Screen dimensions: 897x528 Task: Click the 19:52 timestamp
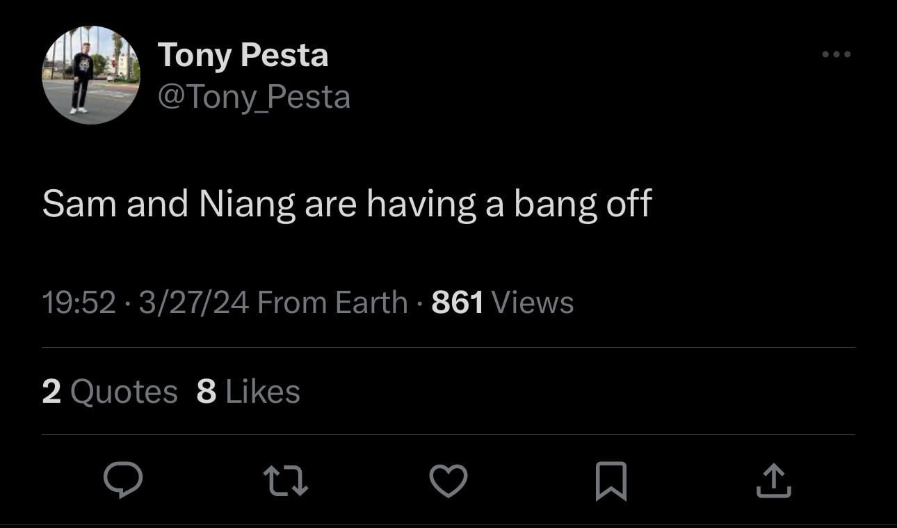[x=79, y=303]
